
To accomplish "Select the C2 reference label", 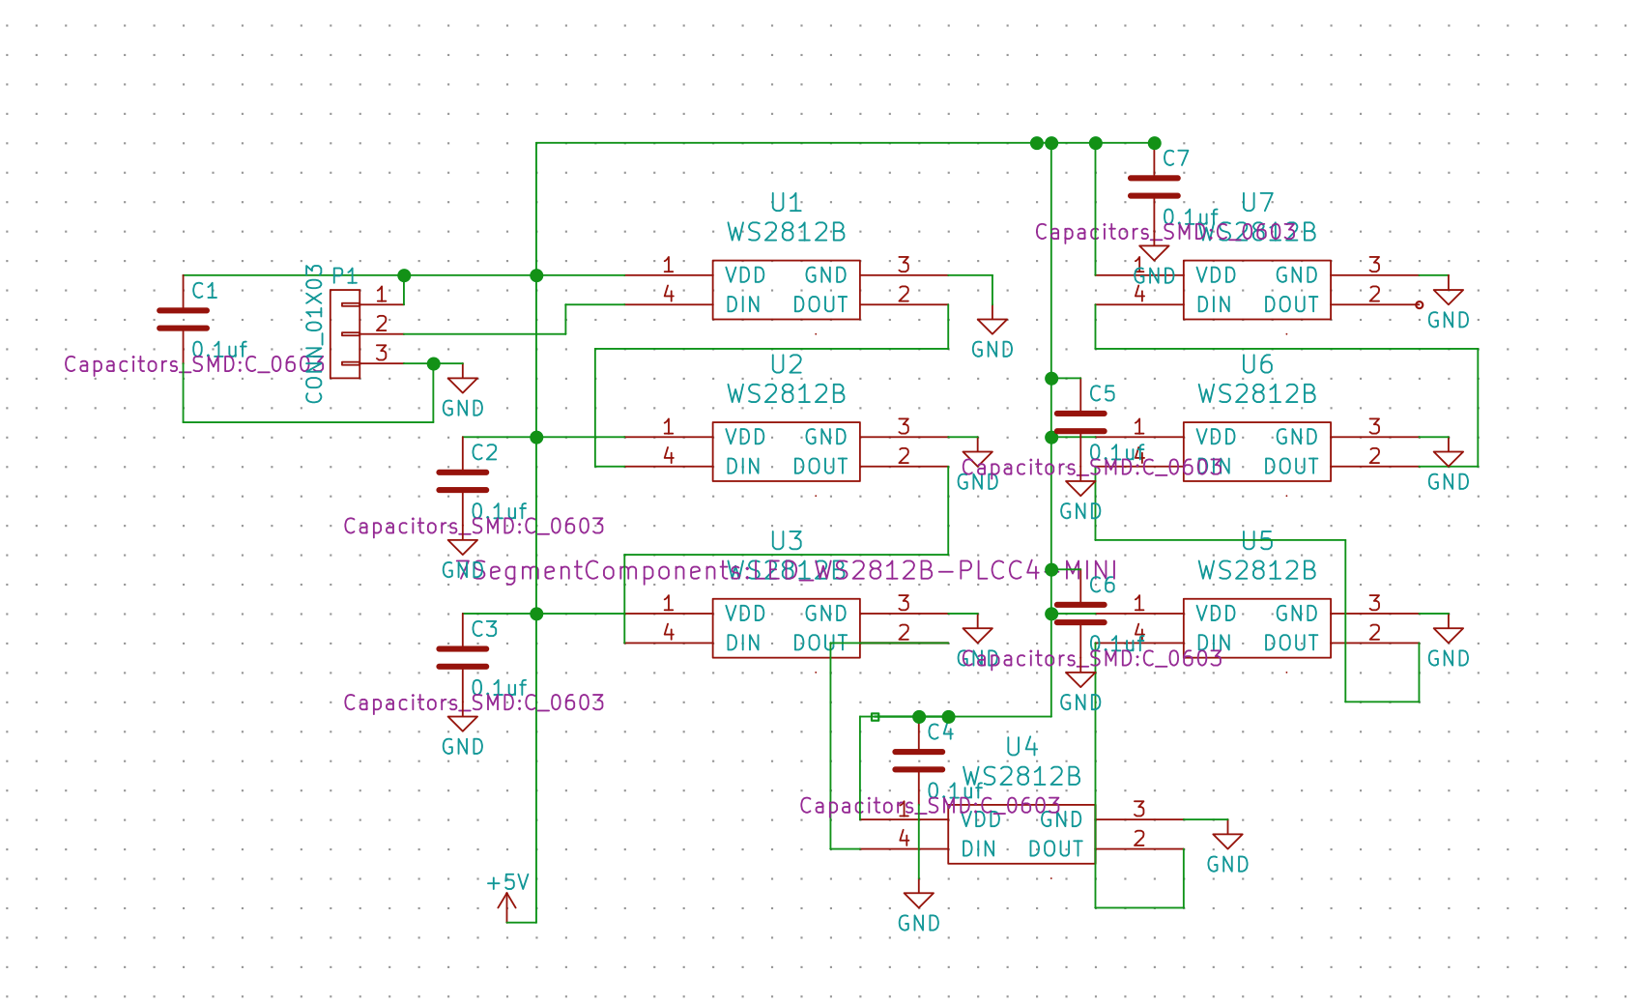I will tap(484, 452).
